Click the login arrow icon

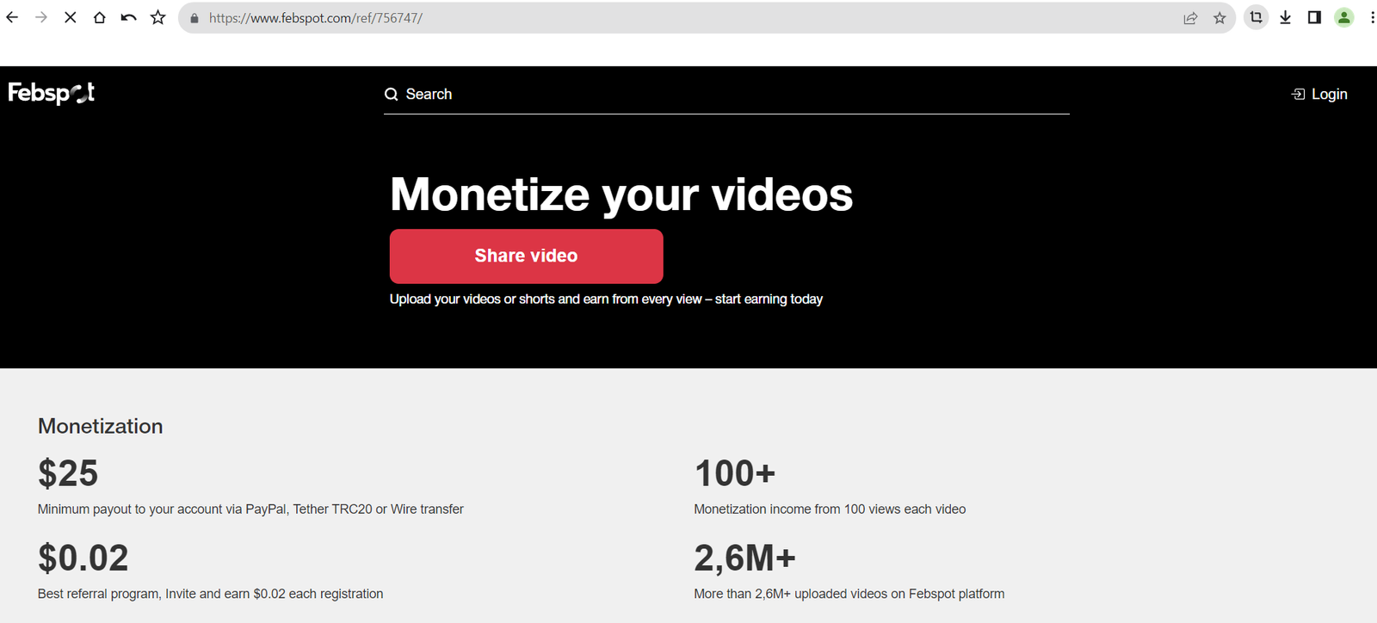(x=1298, y=95)
